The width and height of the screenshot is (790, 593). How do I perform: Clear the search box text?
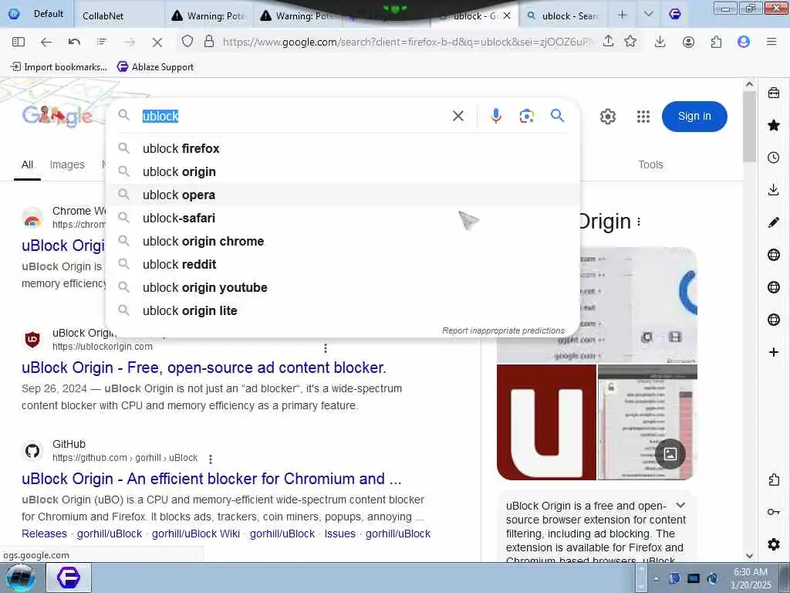tap(458, 116)
